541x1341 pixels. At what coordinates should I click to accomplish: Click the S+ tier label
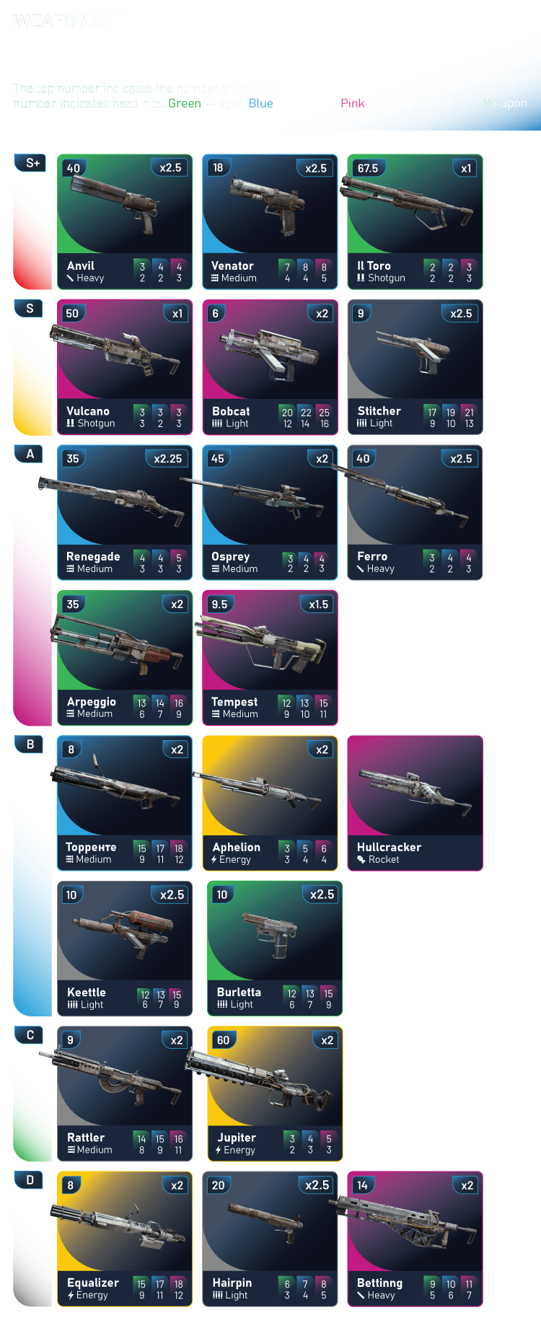click(30, 163)
